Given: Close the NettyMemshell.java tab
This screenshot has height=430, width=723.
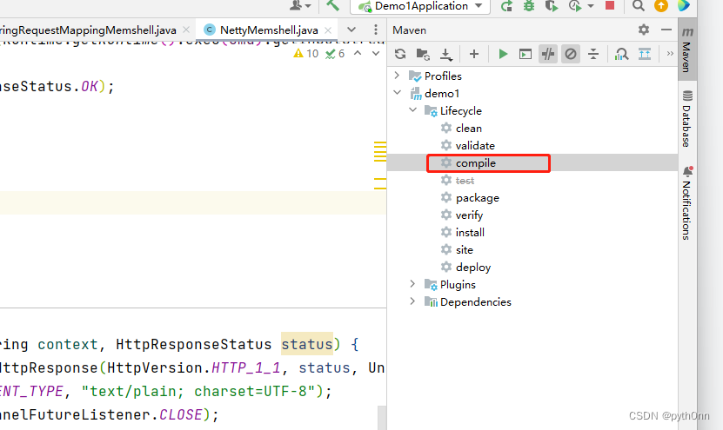Looking at the screenshot, I should click(328, 30).
